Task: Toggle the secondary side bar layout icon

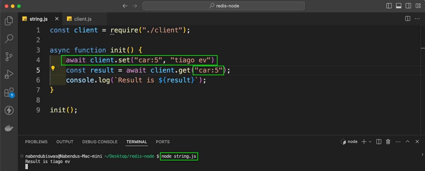Action: (408, 6)
